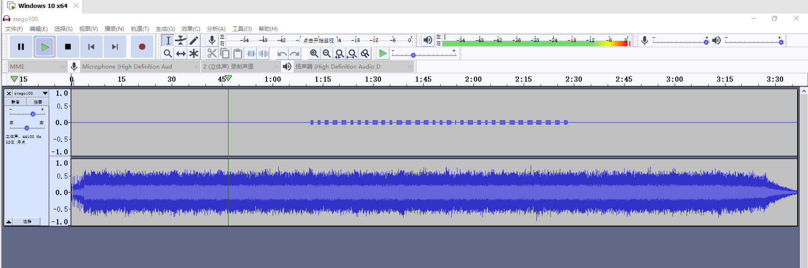Screen dimensions: 808x268
Task: Toggle zoom with the zoom toggle icon
Action: pyautogui.click(x=365, y=53)
